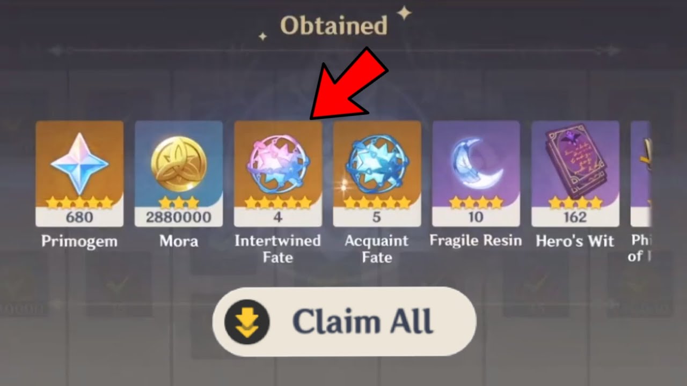Viewport: 687px width, 386px height.
Task: Click the 680 Primogem quantity
Action: [79, 217]
